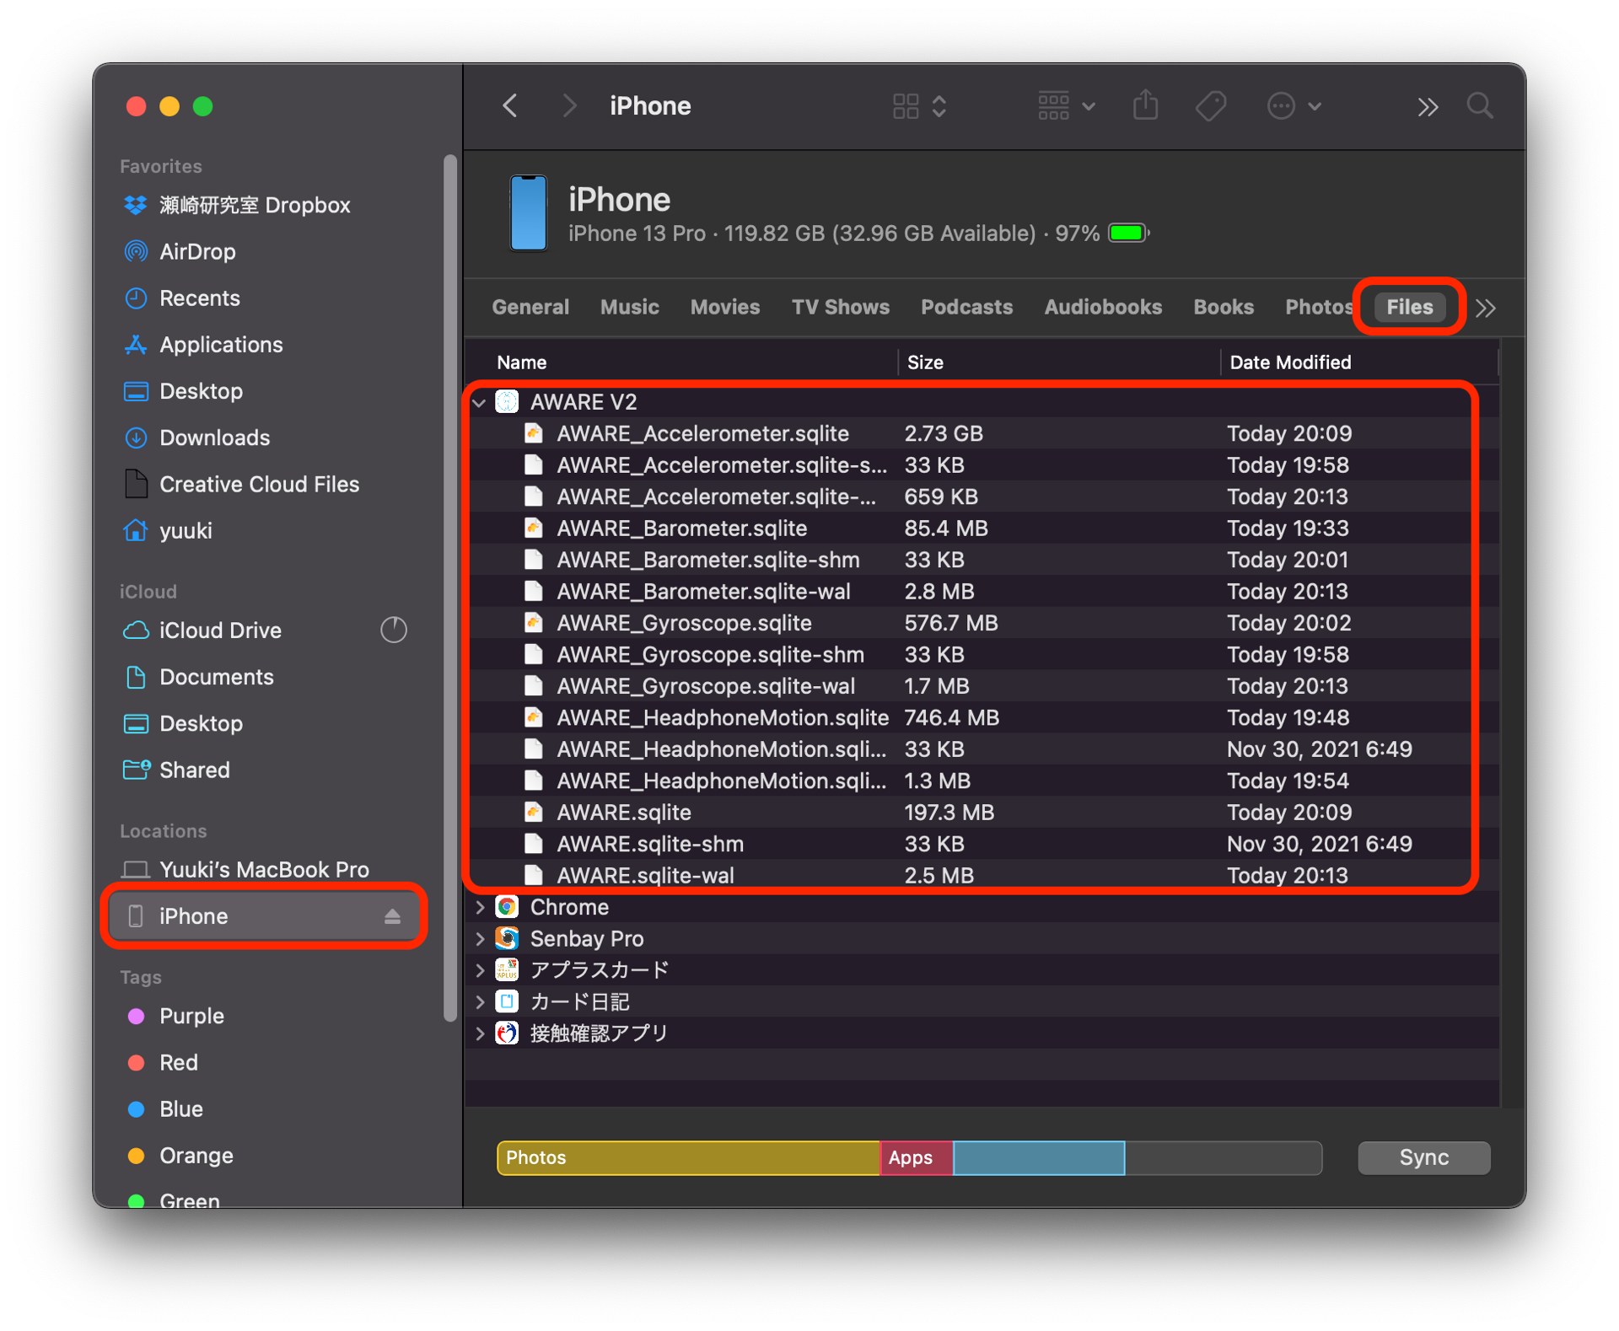Switch to the General tab
The image size is (1619, 1331).
tap(530, 307)
